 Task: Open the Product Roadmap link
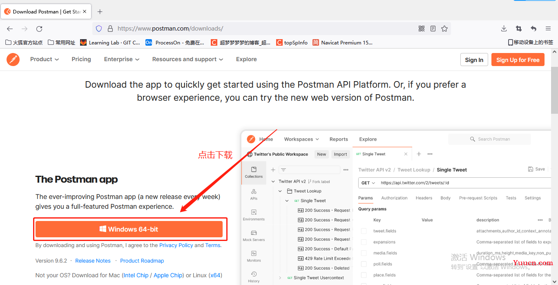click(x=142, y=261)
